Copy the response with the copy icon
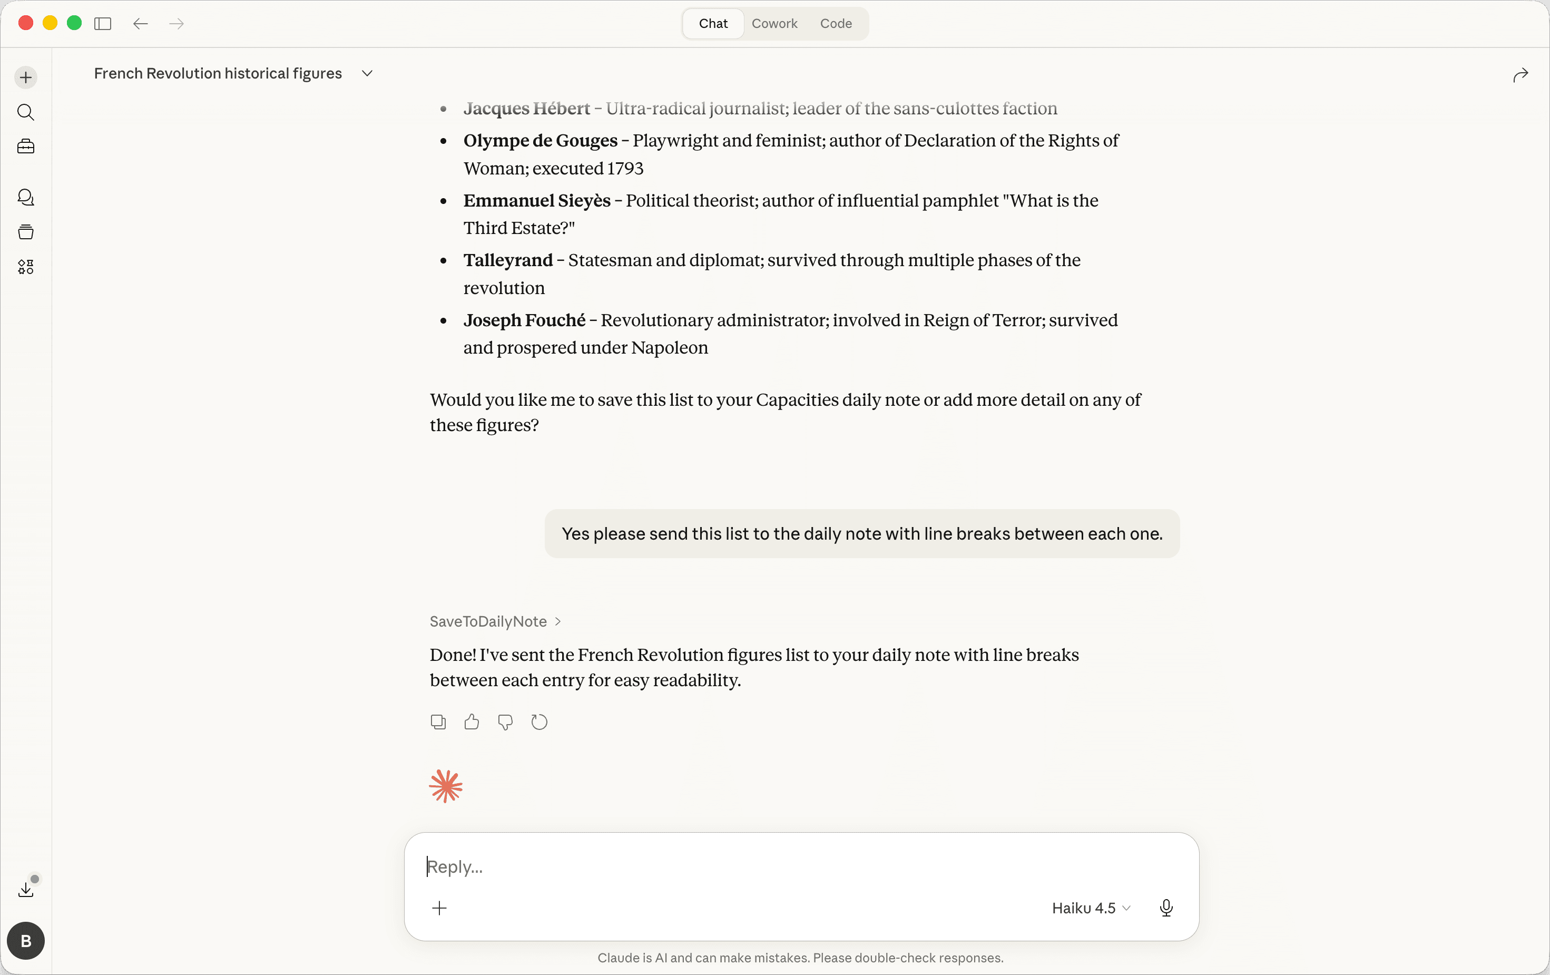Viewport: 1550px width, 975px height. pyautogui.click(x=438, y=722)
